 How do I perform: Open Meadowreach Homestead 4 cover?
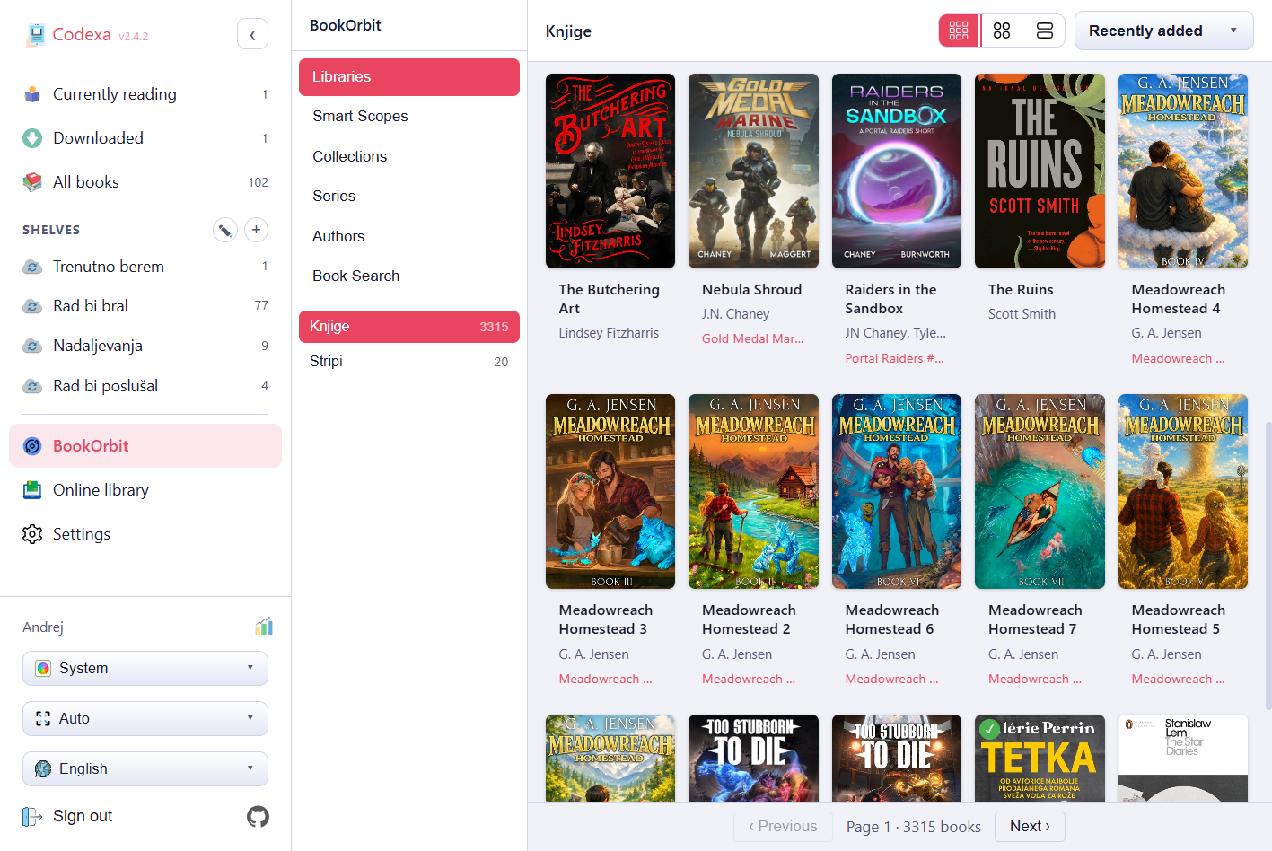1183,171
